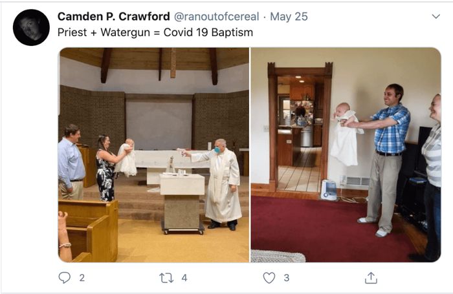Screen dimensions: 453x294
Task: Click the baby in the white gown in the left photo
Action: tap(127, 158)
